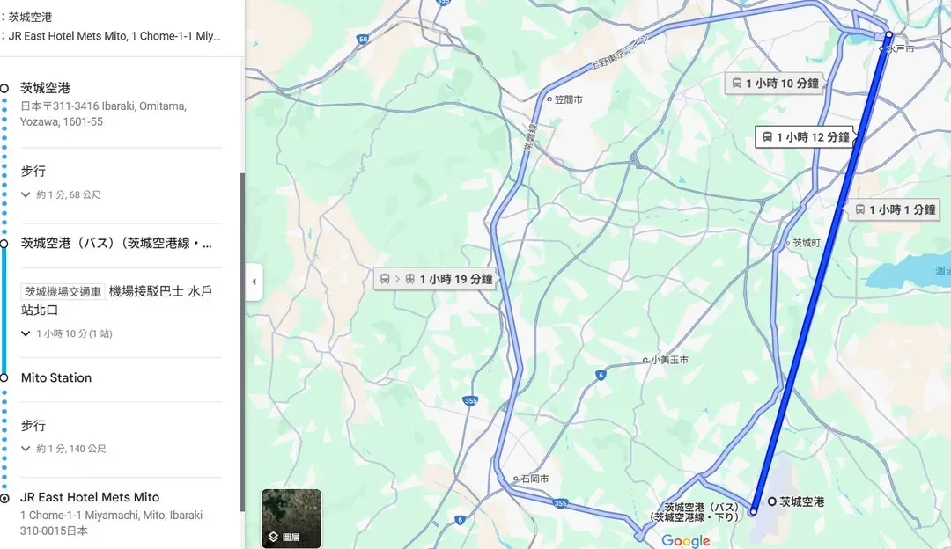The image size is (951, 549).
Task: Click the 茨城町 town label on map
Action: coord(807,243)
